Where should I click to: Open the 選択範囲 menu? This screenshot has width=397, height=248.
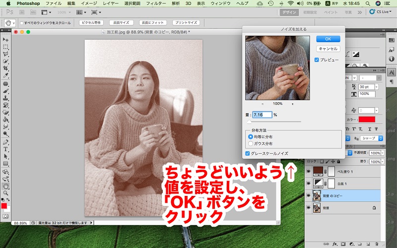coord(132,3)
